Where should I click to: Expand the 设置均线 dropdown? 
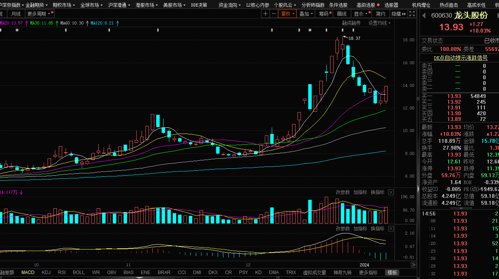379,23
